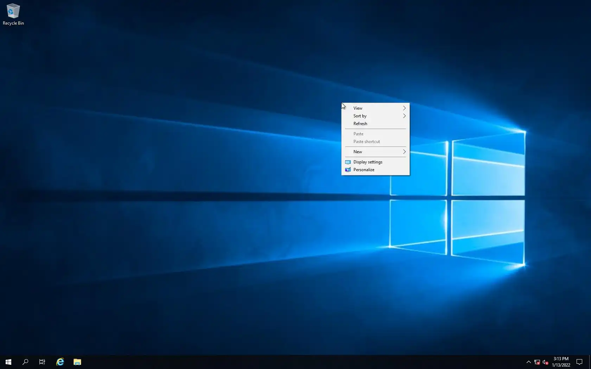Open the Action Center notifications icon
591x369 pixels.
click(x=579, y=362)
